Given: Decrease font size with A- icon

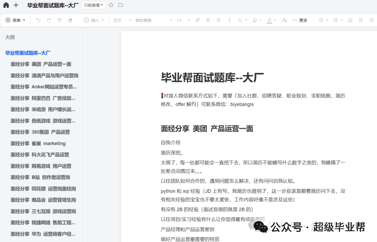Looking at the screenshot, I should click(208, 20).
